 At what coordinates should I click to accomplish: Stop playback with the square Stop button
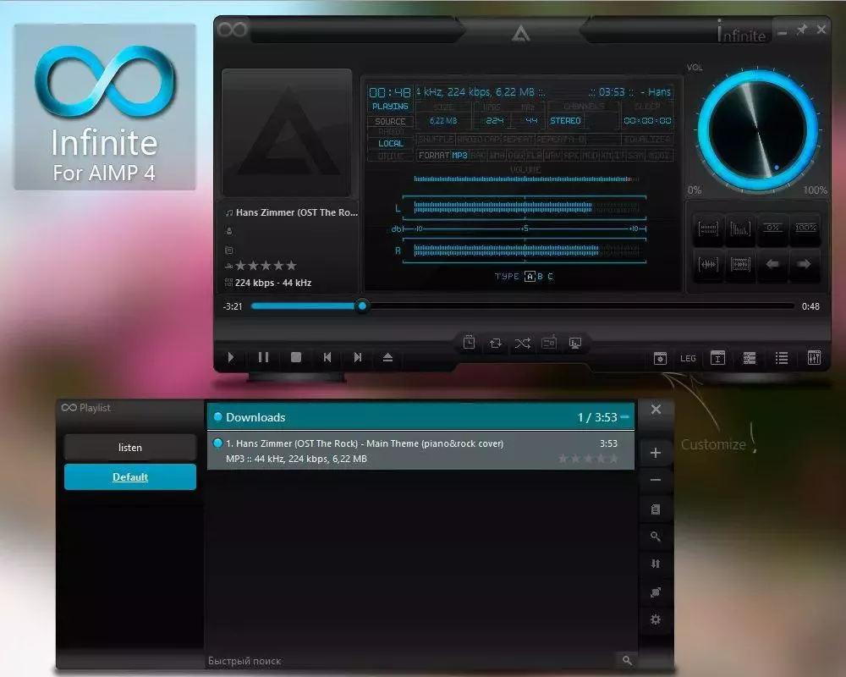tap(295, 357)
